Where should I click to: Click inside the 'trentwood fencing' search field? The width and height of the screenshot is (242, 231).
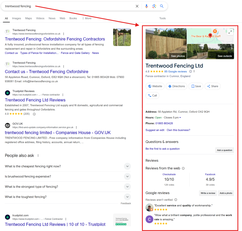(68, 6)
